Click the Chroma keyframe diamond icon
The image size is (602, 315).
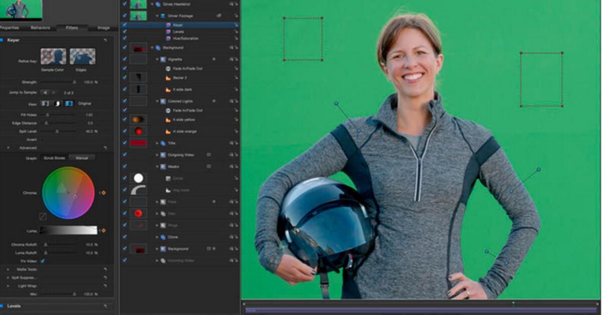click(x=104, y=193)
